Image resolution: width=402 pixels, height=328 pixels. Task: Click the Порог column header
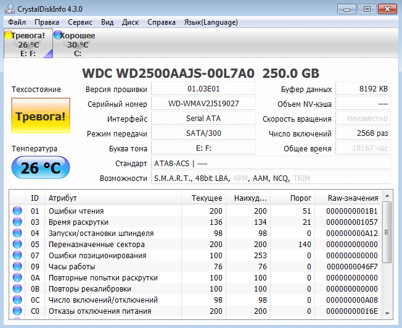292,198
